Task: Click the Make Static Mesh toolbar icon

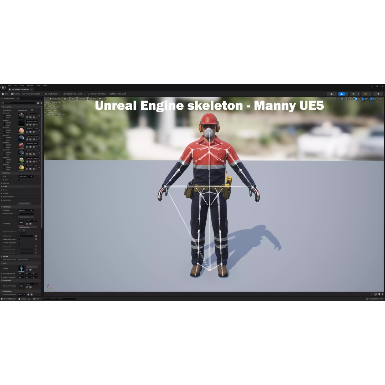Action: 118,94
